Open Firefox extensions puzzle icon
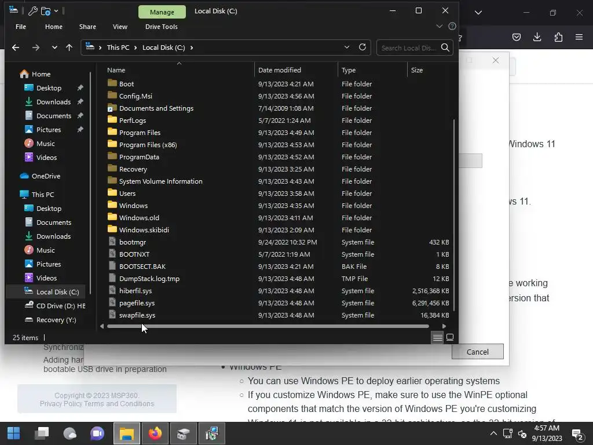Image resolution: width=593 pixels, height=445 pixels. (x=558, y=37)
